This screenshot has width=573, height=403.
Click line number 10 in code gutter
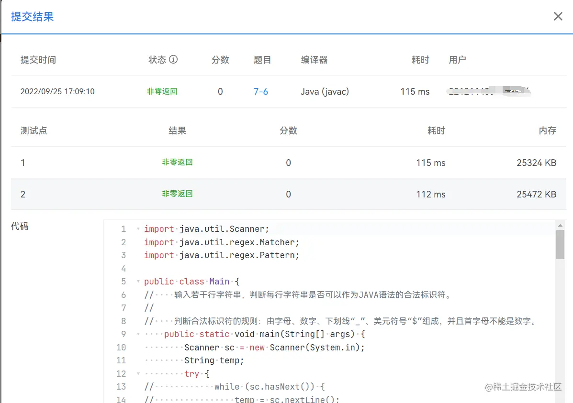coord(121,347)
